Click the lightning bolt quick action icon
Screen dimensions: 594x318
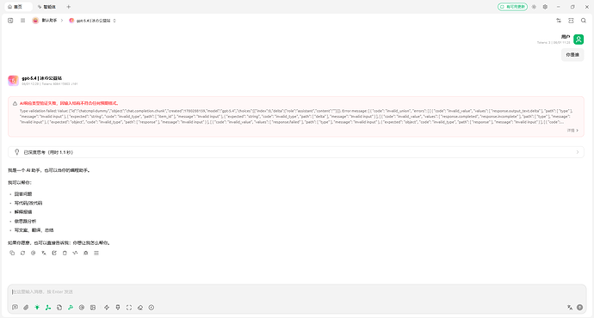107,308
